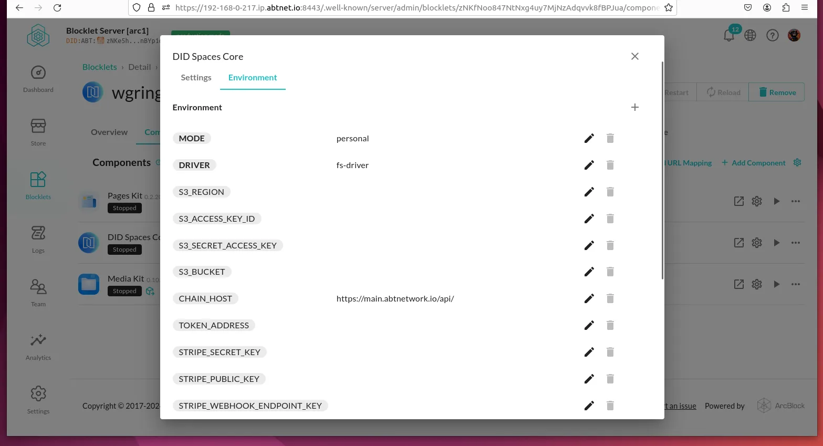
Task: Open Analytics in the sidebar
Action: [38, 347]
